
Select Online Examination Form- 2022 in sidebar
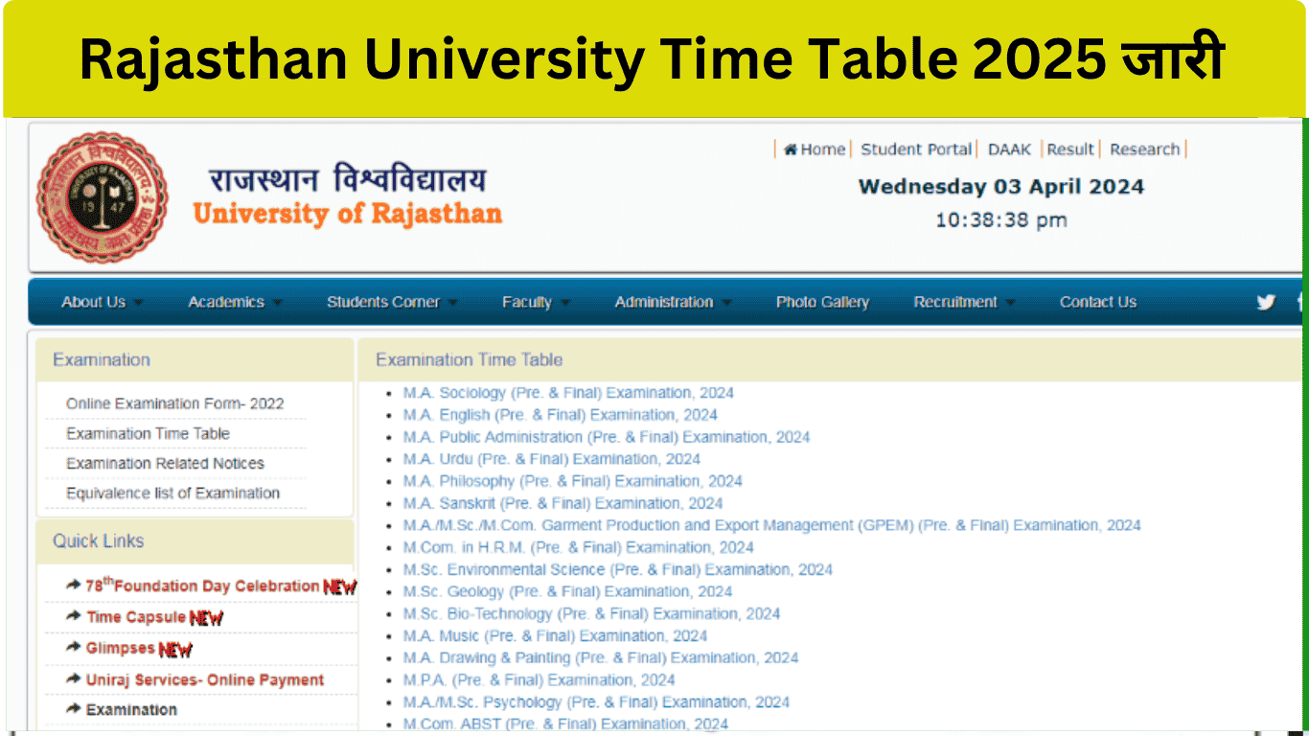(174, 403)
